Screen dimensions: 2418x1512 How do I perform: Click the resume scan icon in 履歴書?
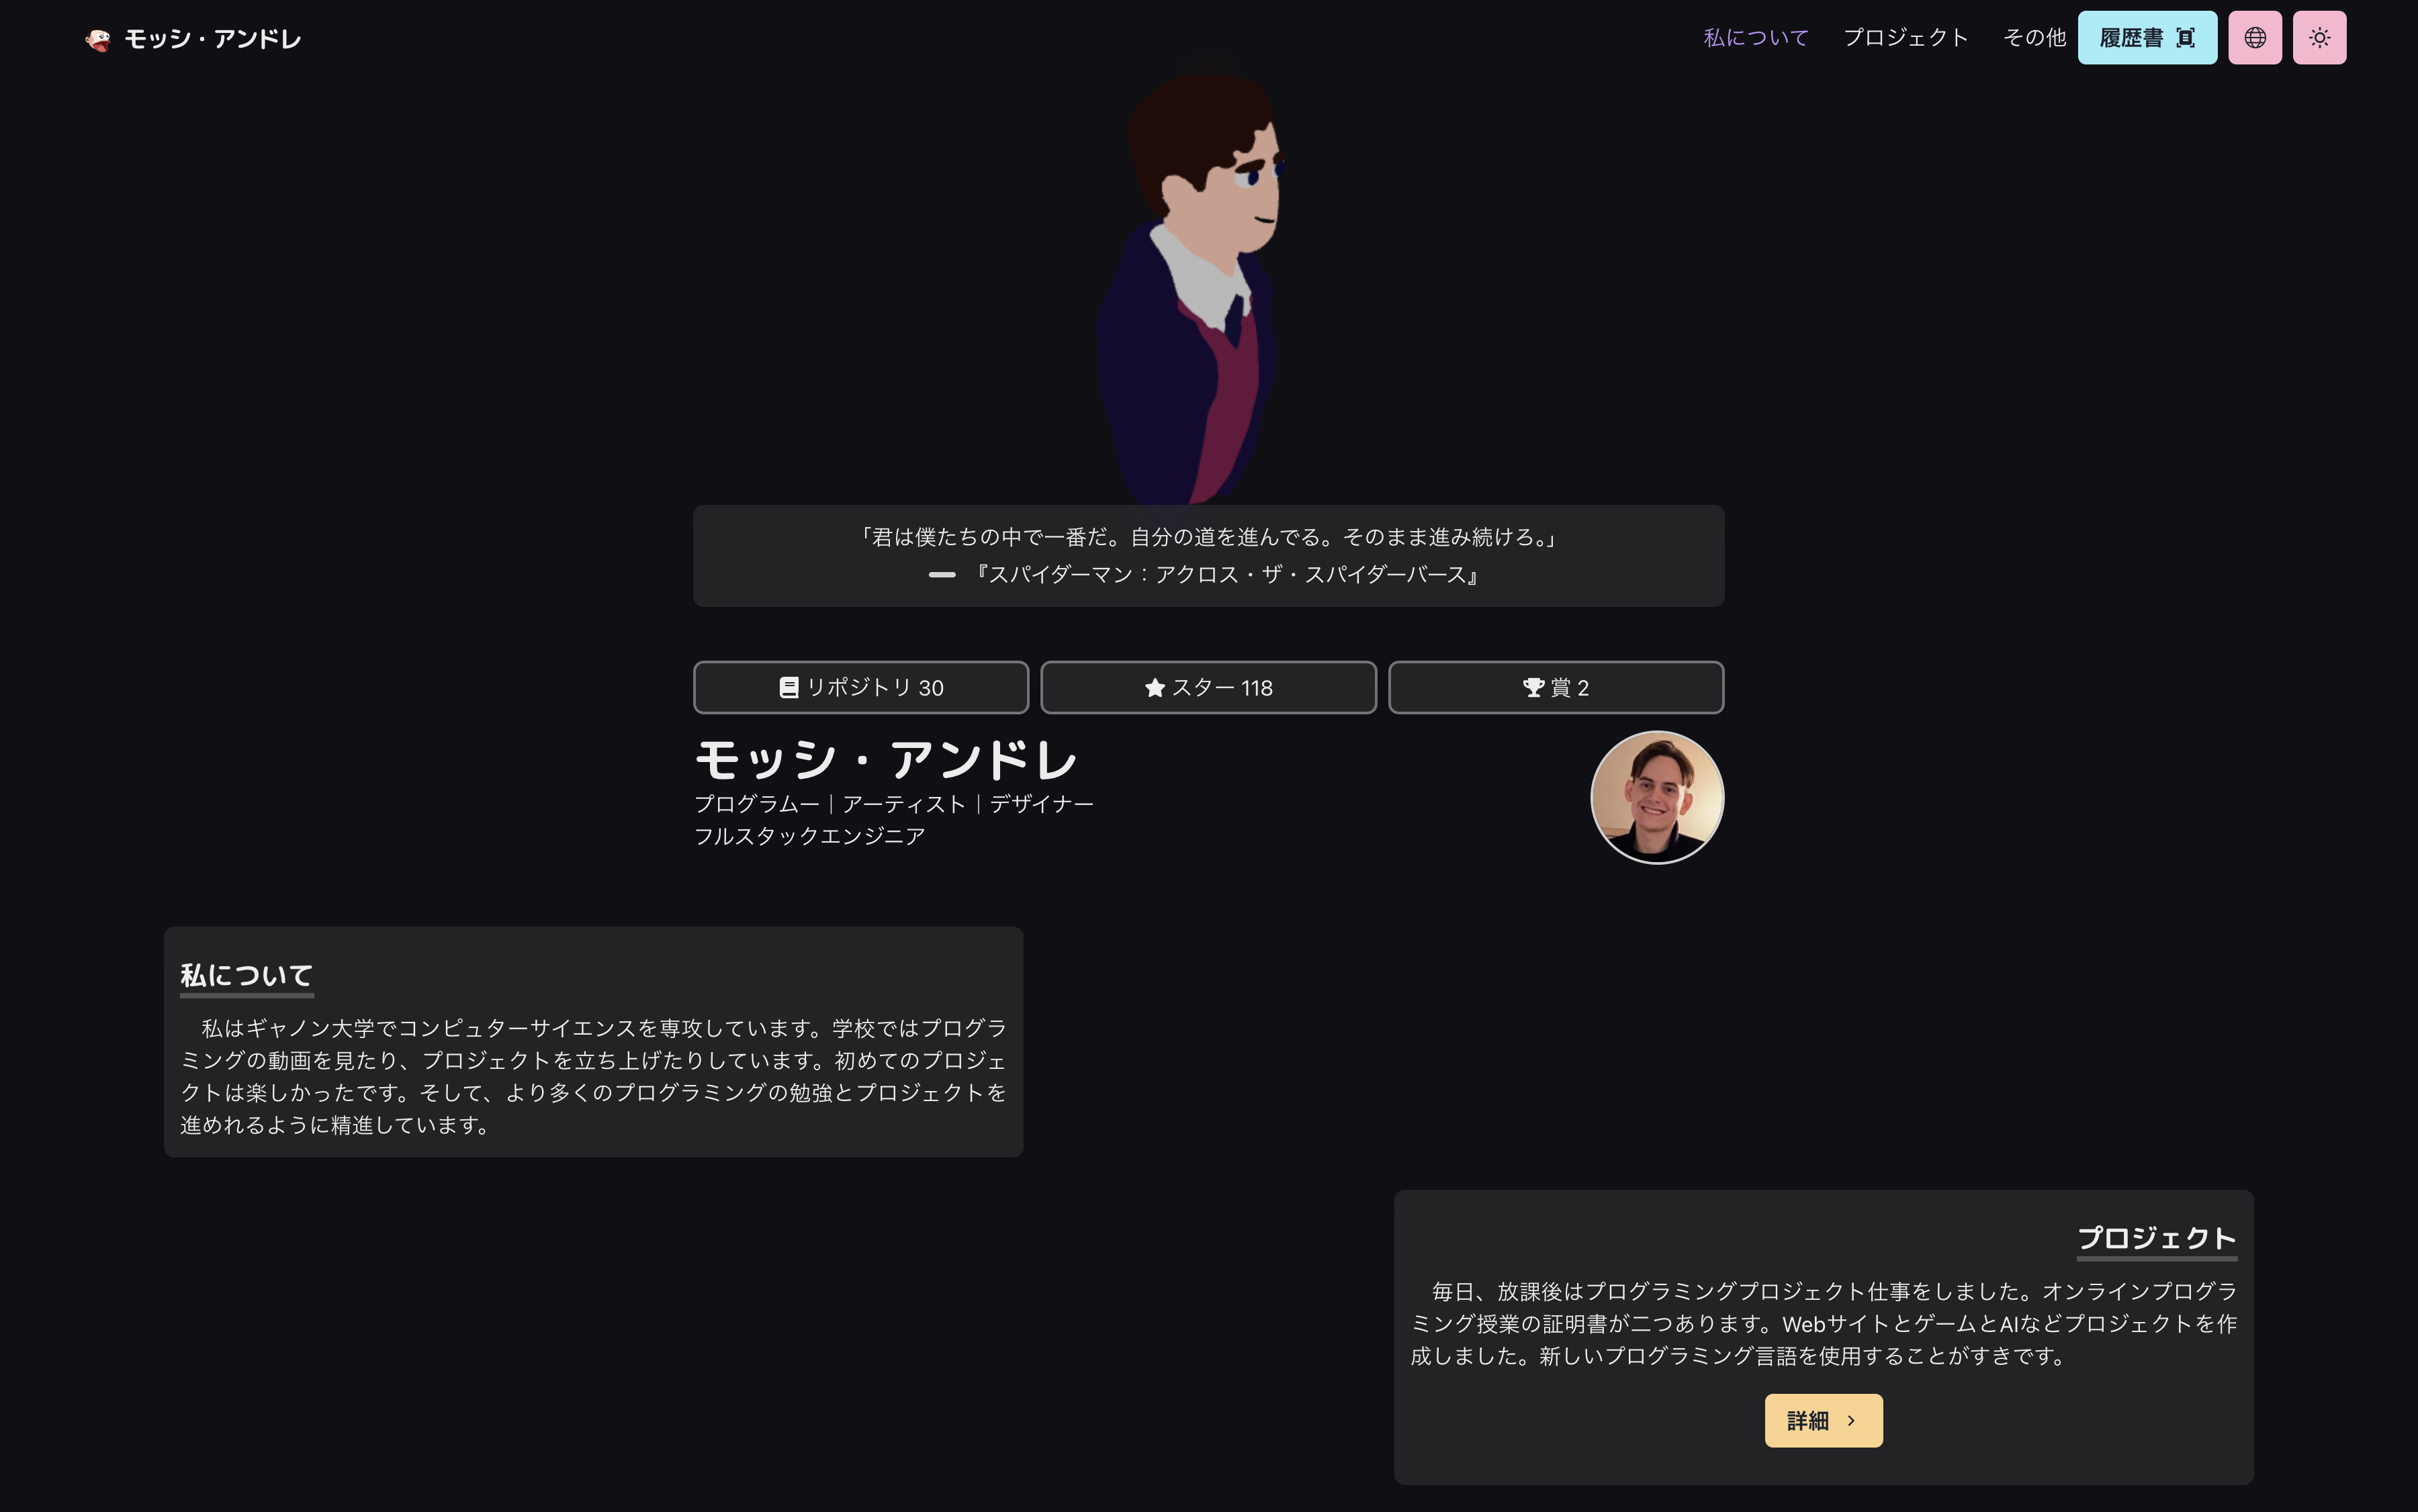coord(2186,38)
